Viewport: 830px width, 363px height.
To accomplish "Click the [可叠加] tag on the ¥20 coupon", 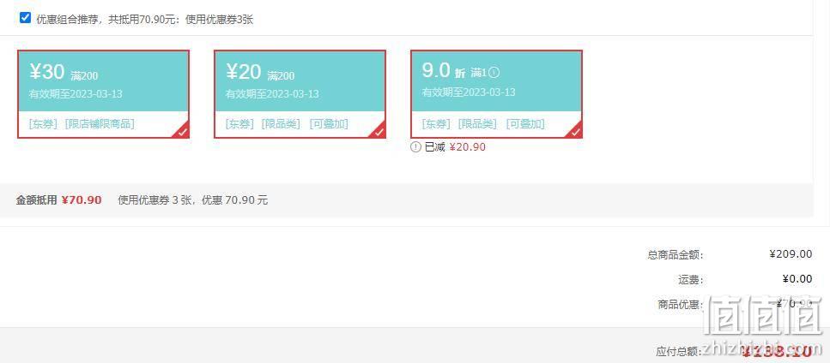I will pyautogui.click(x=329, y=124).
